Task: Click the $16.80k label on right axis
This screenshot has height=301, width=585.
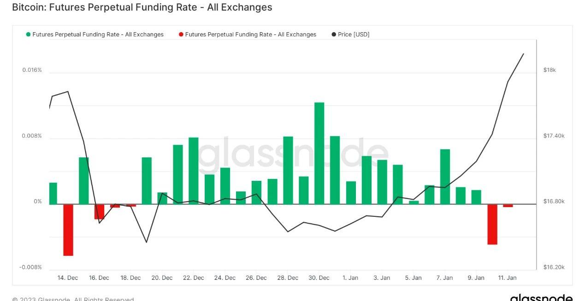Action: pyautogui.click(x=554, y=202)
